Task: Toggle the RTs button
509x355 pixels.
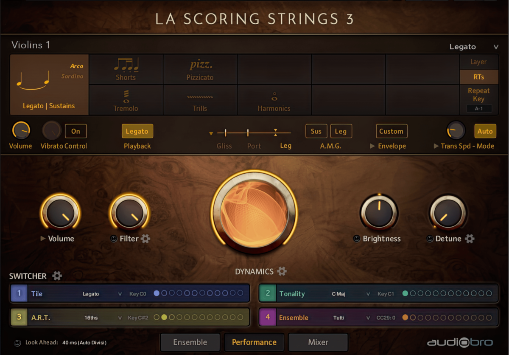Action: (479, 77)
